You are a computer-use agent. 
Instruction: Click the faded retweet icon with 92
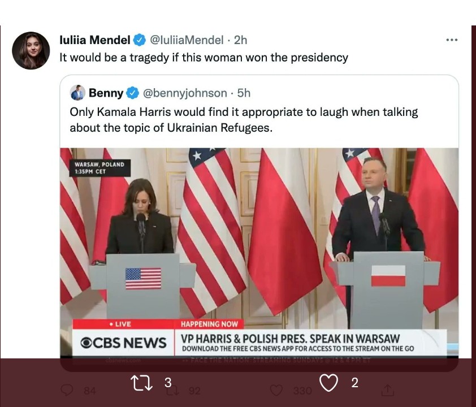[x=172, y=390]
